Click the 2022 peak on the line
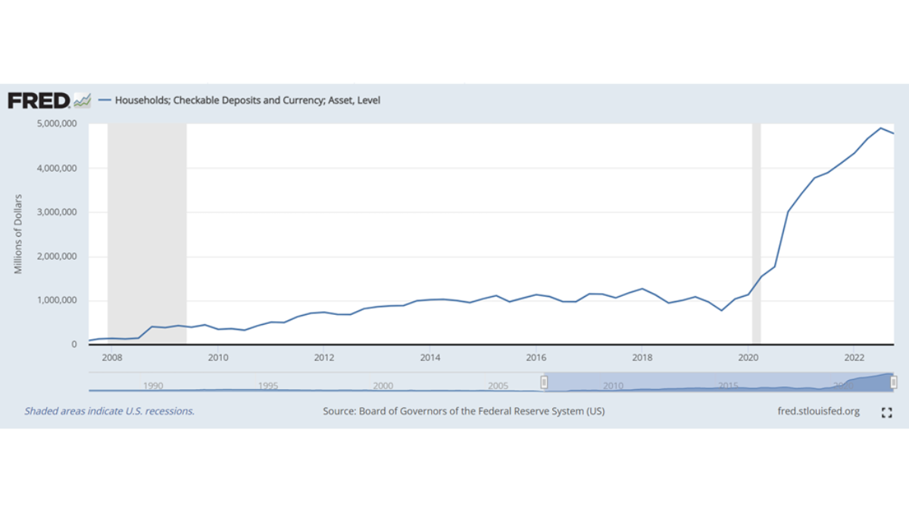The width and height of the screenshot is (909, 511). 881,128
